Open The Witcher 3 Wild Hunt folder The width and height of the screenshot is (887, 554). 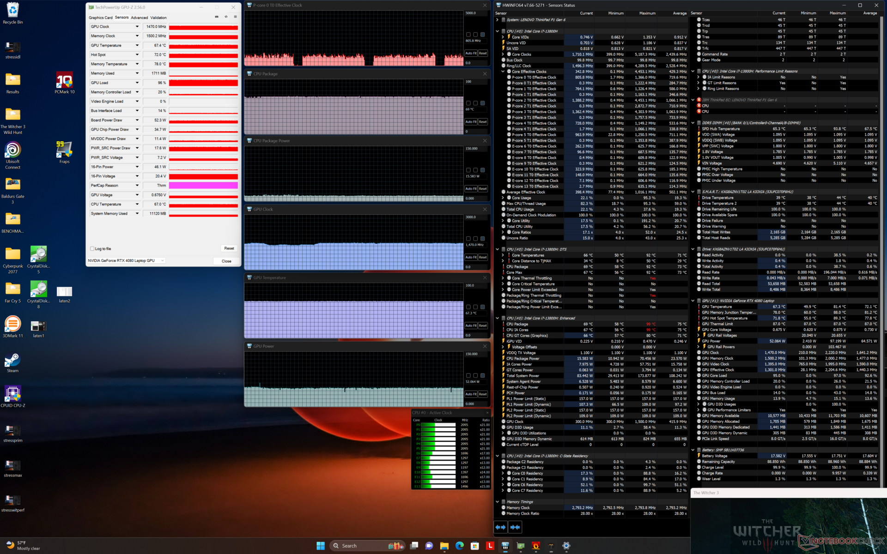(13, 121)
